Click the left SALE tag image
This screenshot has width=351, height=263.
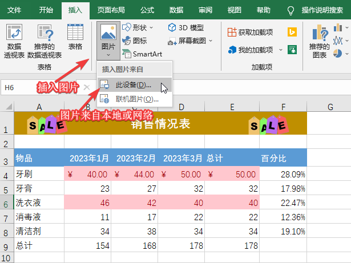47,125
